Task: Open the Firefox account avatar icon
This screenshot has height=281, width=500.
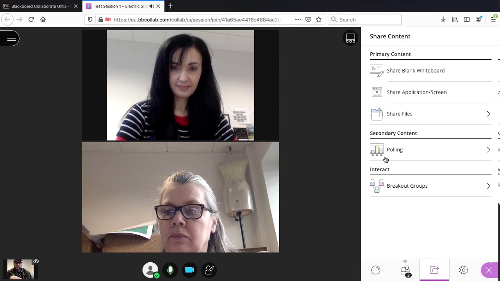Action: (x=479, y=20)
